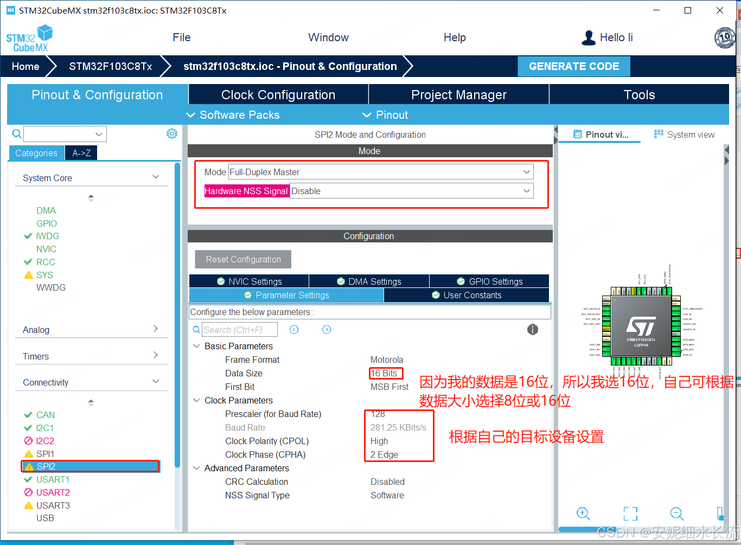
Task: Open the NVIC Settings tab
Action: (249, 281)
